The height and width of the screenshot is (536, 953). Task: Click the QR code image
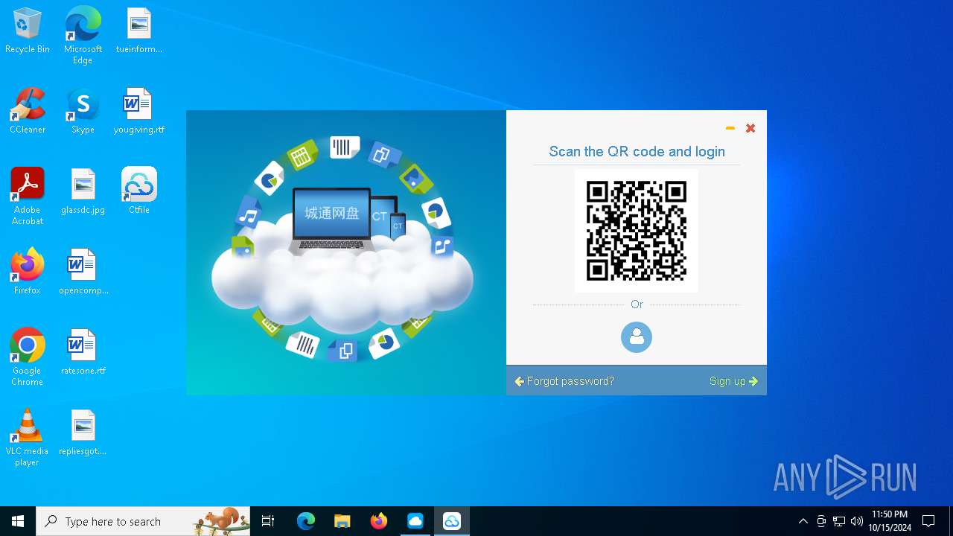pyautogui.click(x=637, y=231)
